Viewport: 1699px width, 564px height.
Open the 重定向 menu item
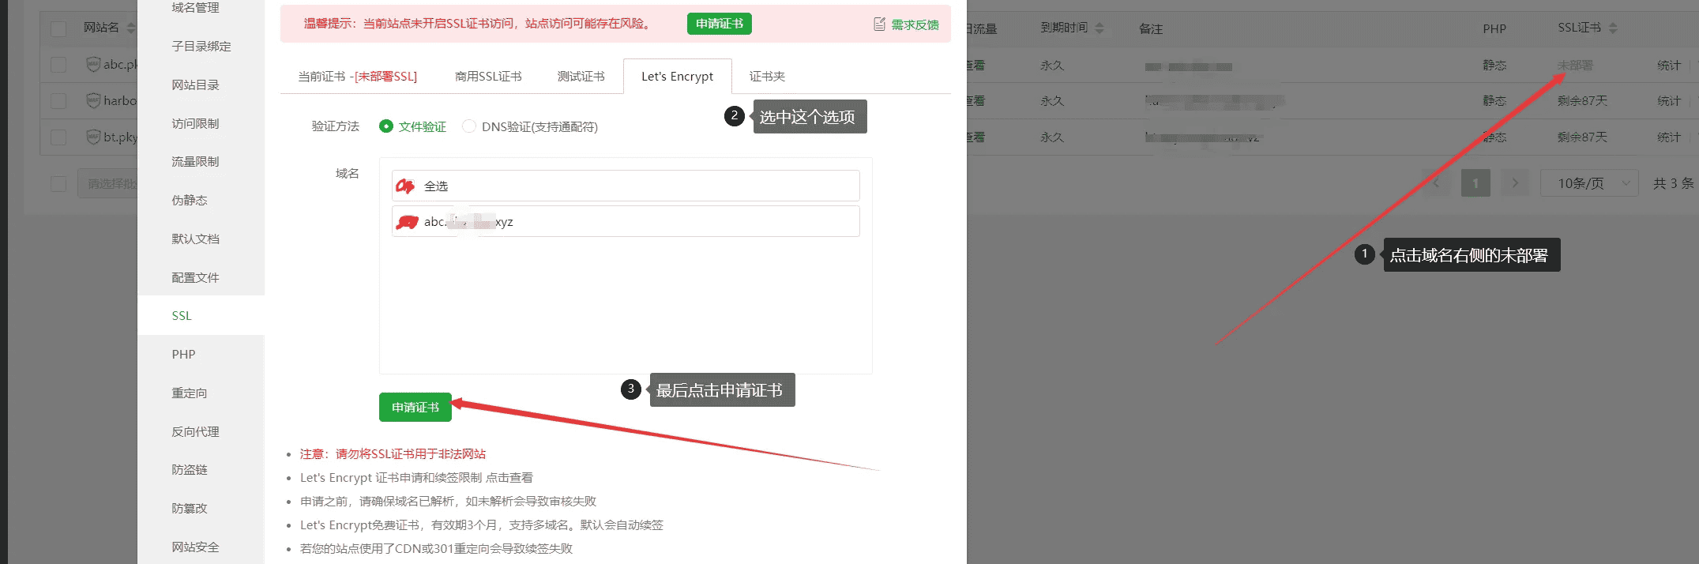pyautogui.click(x=190, y=393)
